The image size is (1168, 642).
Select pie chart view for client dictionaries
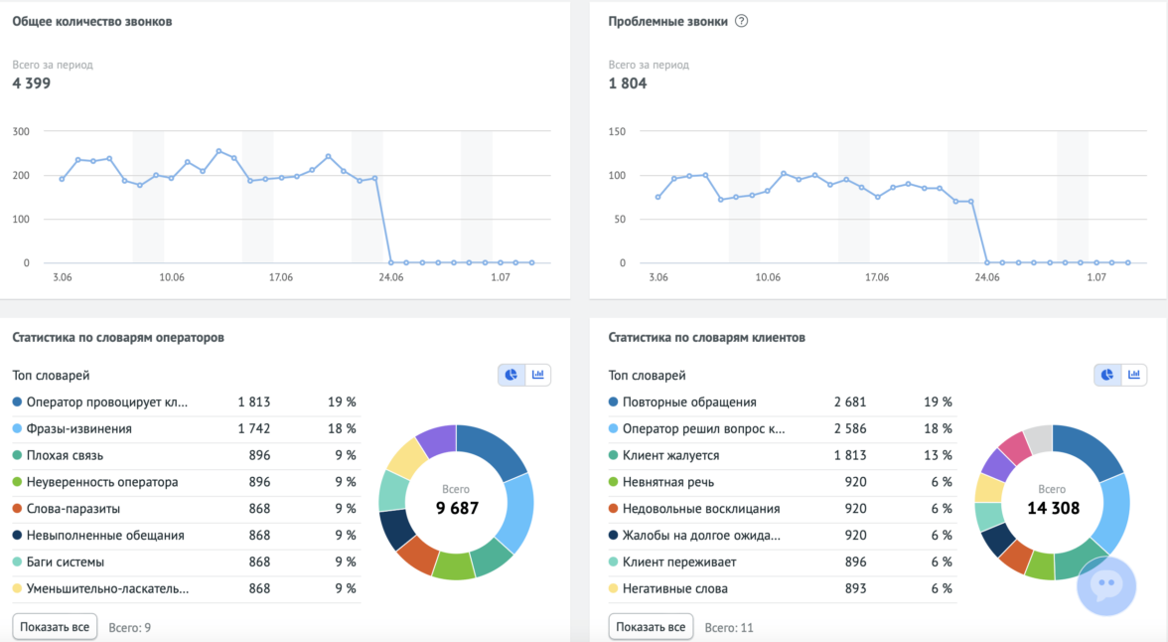point(1107,375)
